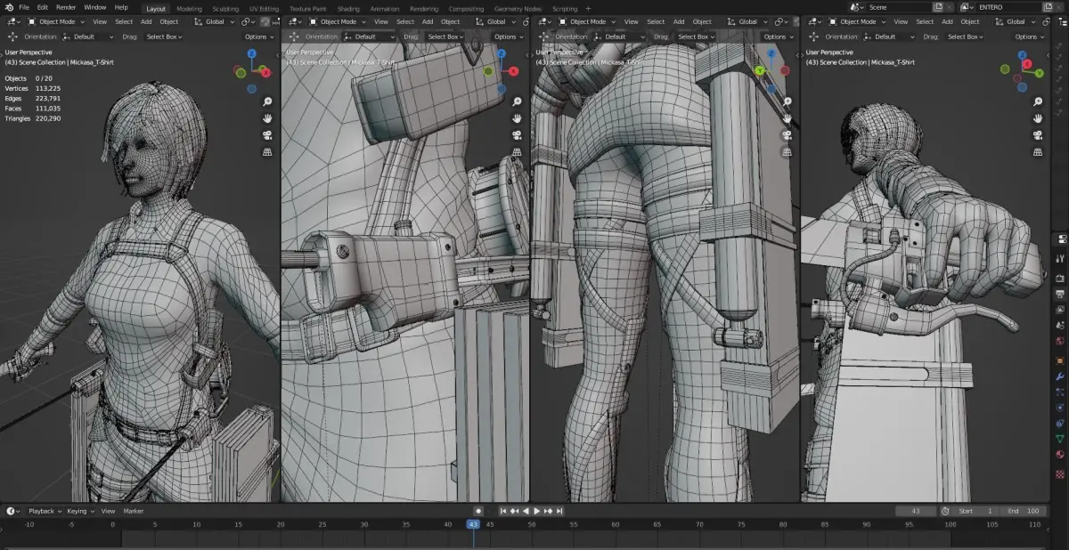
Task: Toggle the preview range clock icon beside Start
Action: coord(944,511)
